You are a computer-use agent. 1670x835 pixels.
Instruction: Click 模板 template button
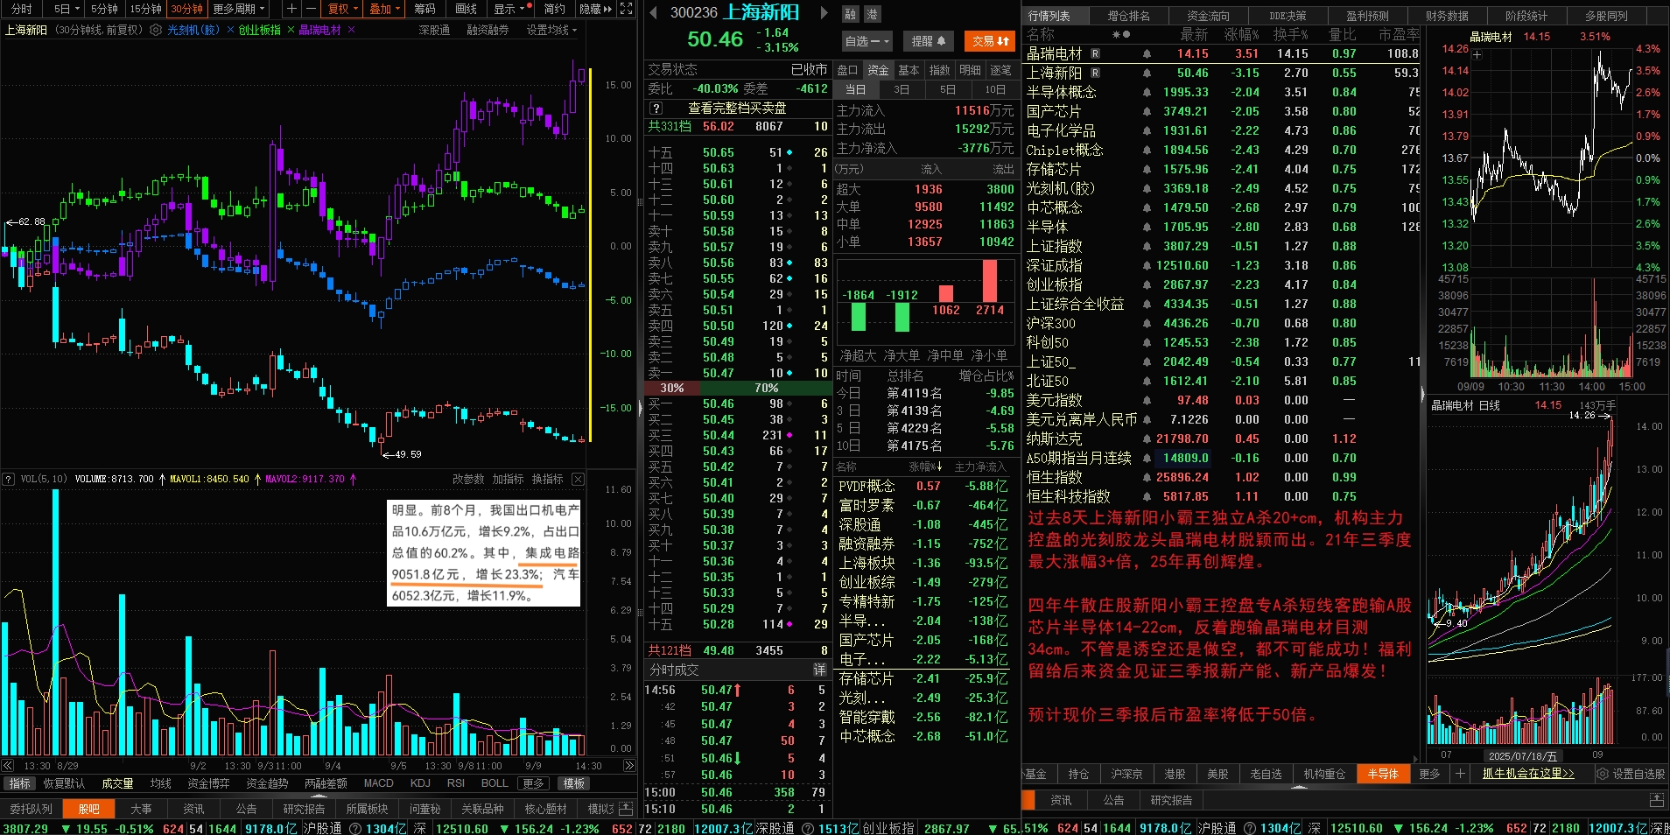[x=574, y=783]
